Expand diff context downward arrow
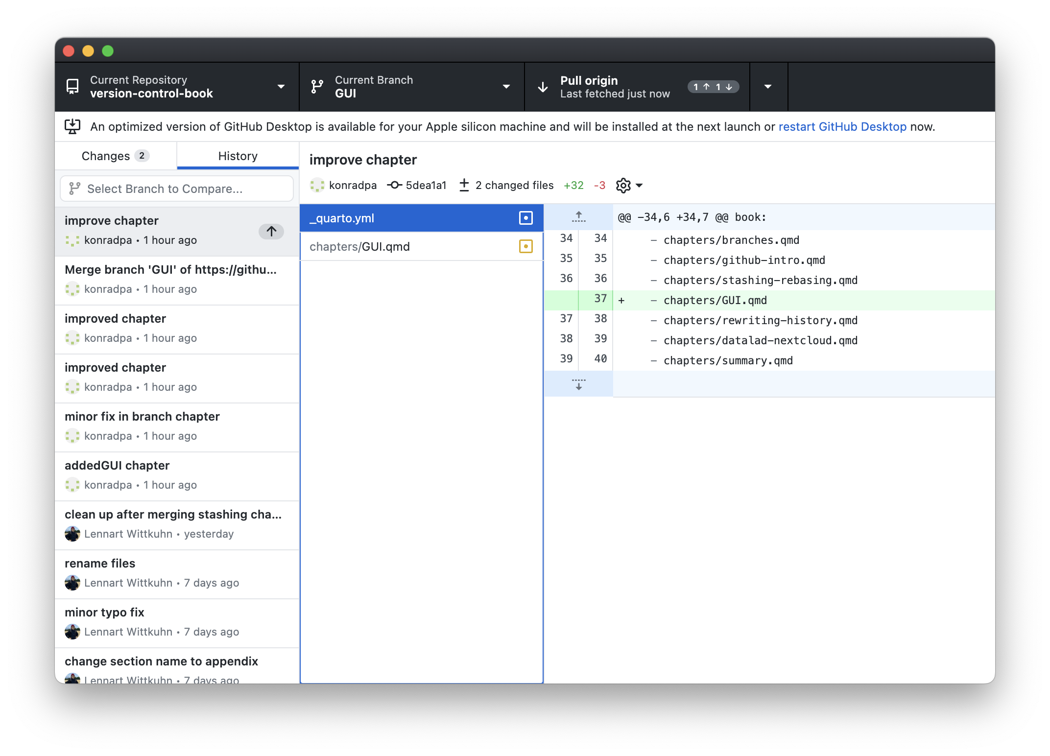Image resolution: width=1050 pixels, height=756 pixels. click(x=578, y=384)
